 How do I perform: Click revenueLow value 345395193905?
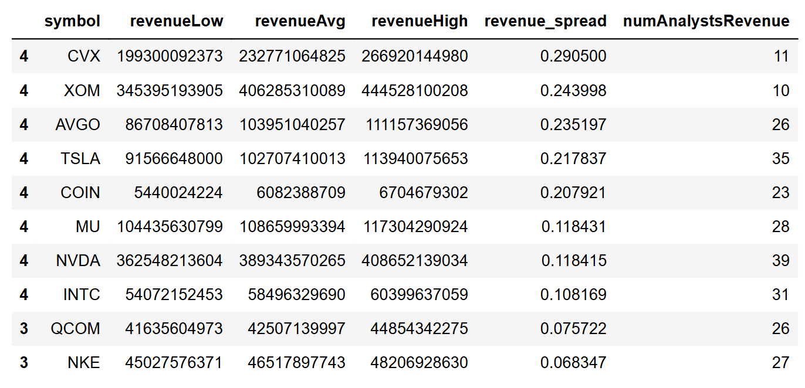170,90
